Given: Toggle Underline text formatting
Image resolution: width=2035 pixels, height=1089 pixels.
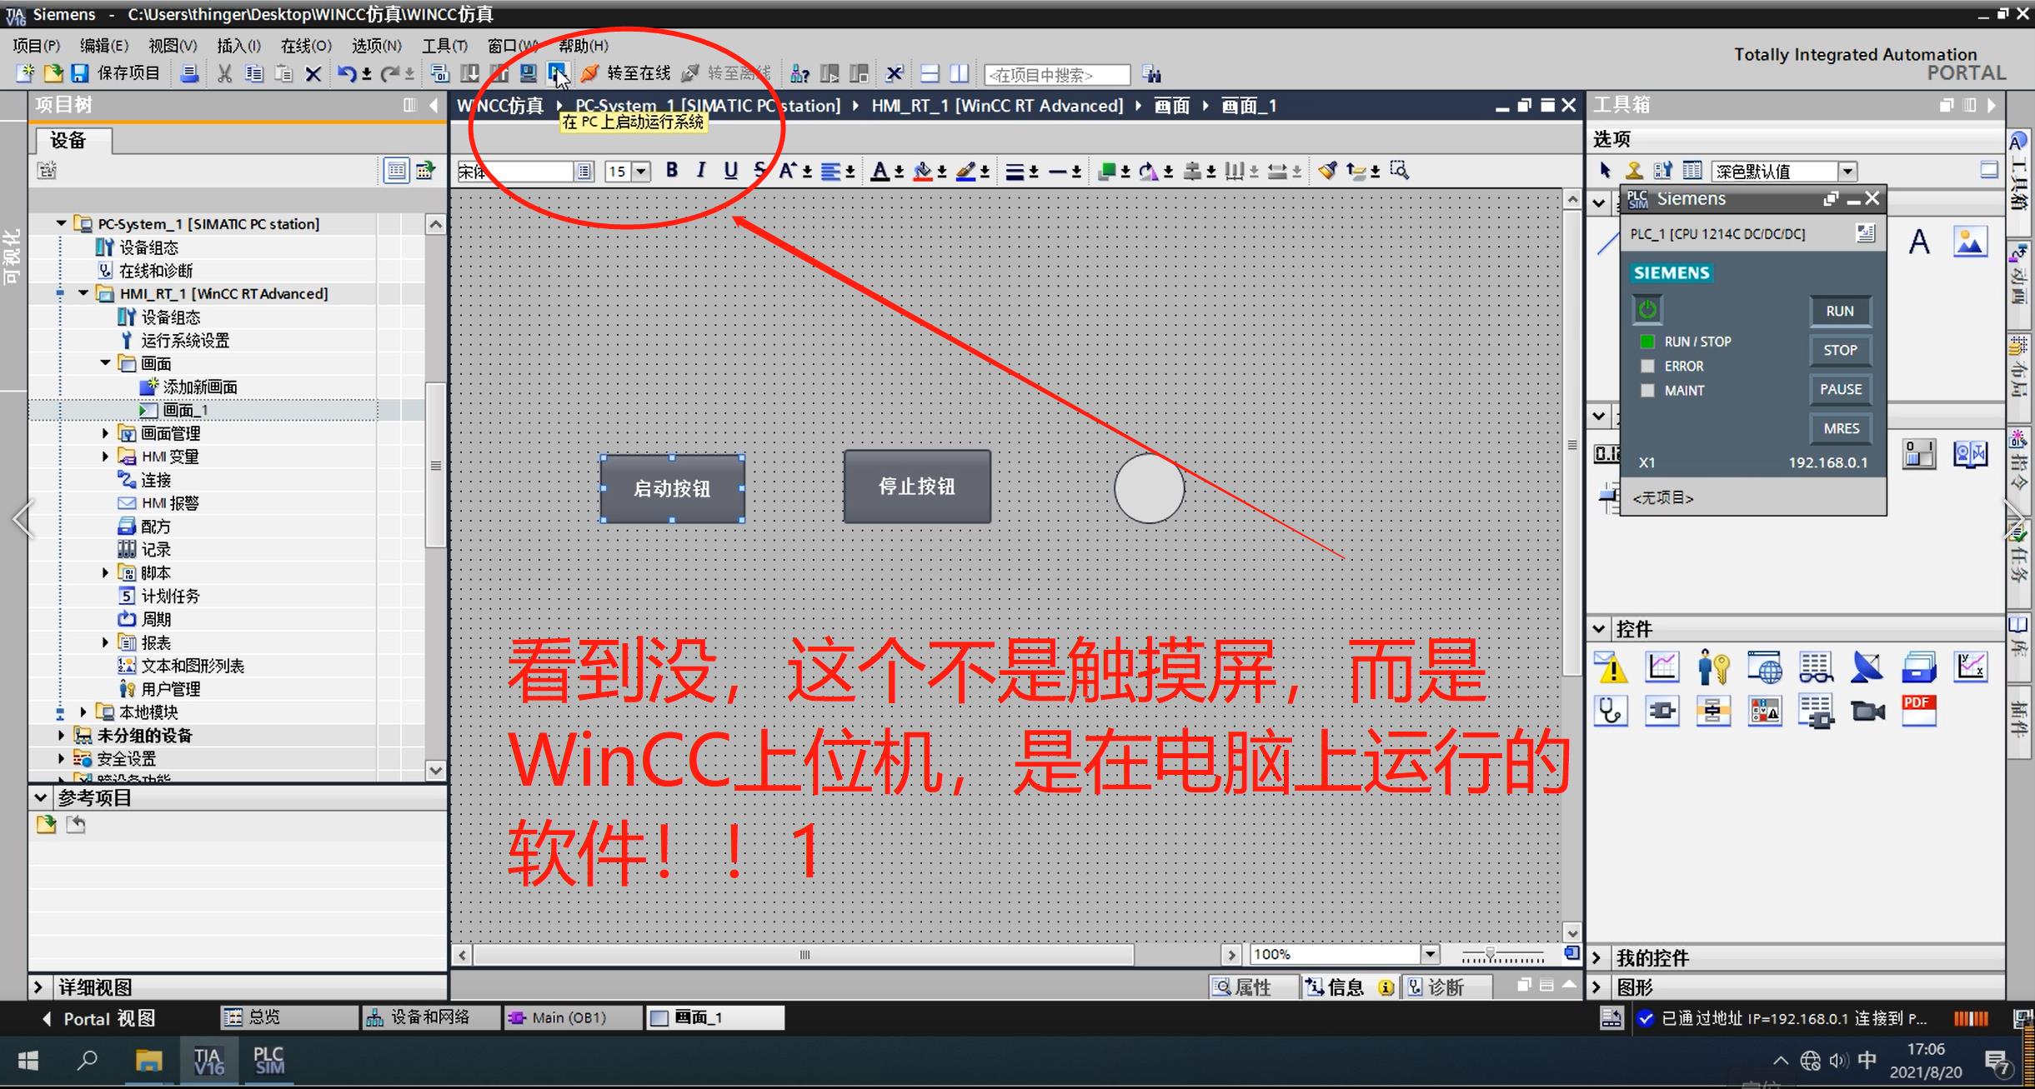Looking at the screenshot, I should (731, 171).
